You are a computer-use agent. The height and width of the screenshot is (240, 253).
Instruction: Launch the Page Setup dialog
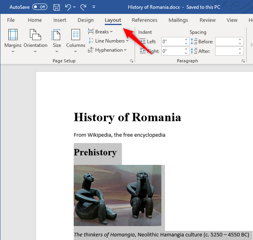click(131, 61)
